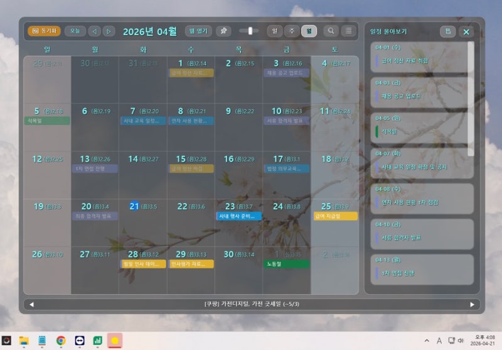Click the yellow circle calendar app in taskbar
The width and height of the screenshot is (502, 350).
tap(115, 341)
